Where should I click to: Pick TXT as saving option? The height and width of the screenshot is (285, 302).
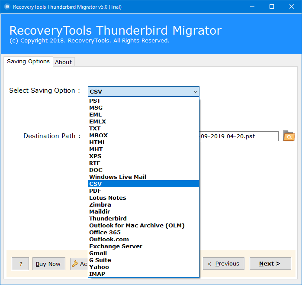click(x=144, y=129)
